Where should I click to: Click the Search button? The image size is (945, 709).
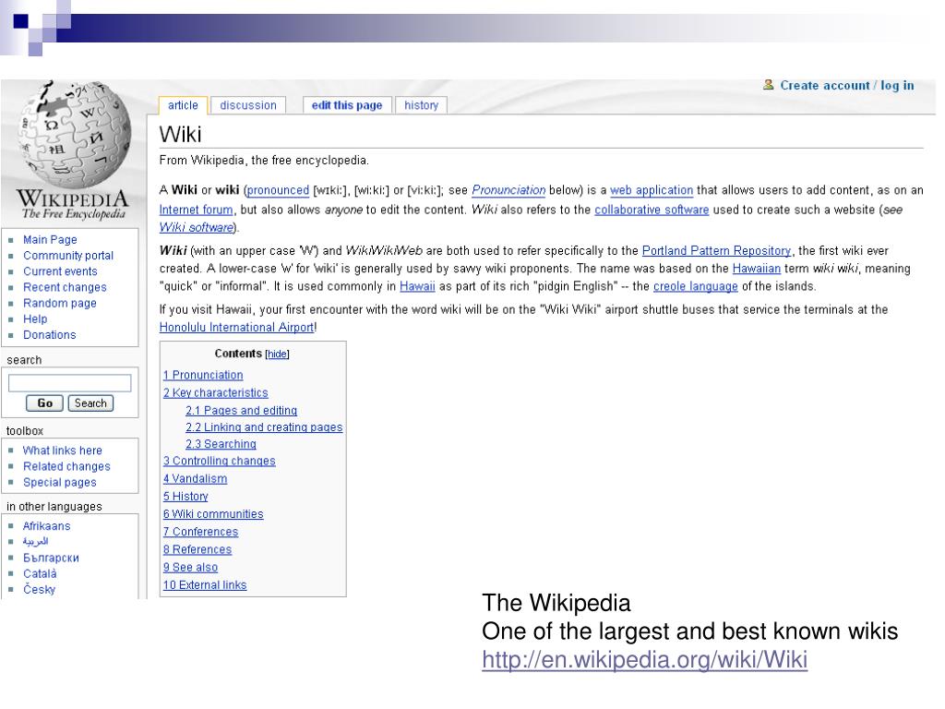[x=90, y=403]
